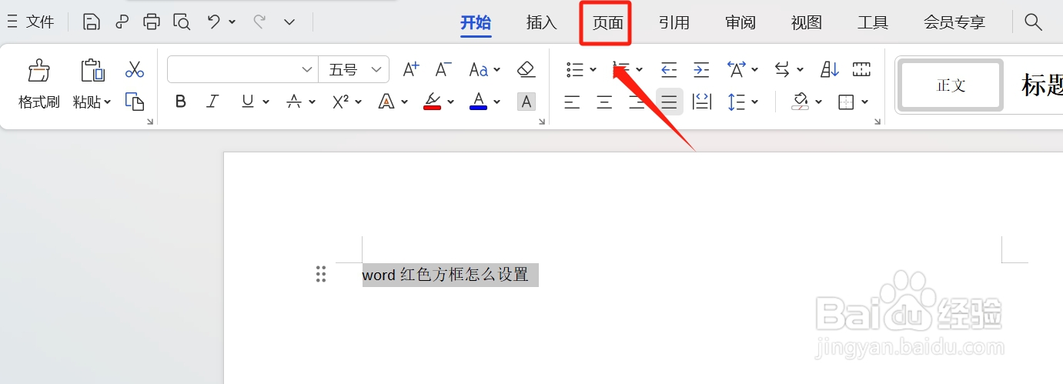This screenshot has width=1063, height=384.
Task: Click the Strikethrough icon
Action: tap(294, 101)
